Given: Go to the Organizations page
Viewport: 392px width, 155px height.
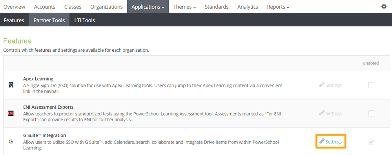Looking at the screenshot, I should pyautogui.click(x=106, y=7).
